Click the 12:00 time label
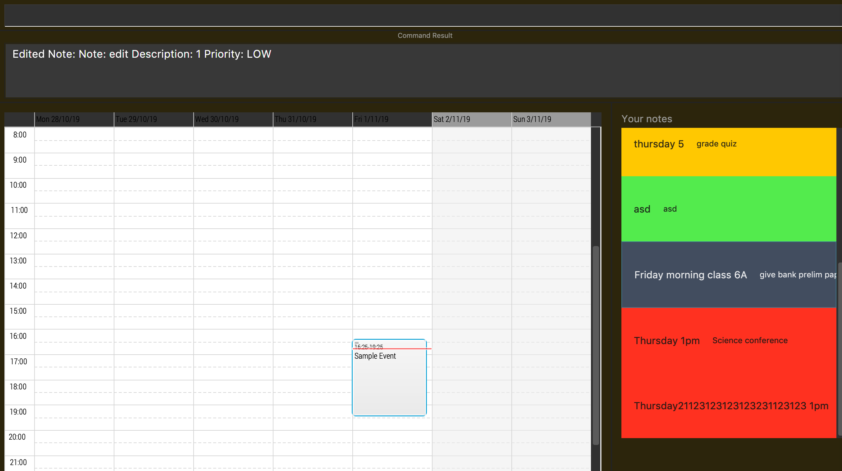 (18, 236)
